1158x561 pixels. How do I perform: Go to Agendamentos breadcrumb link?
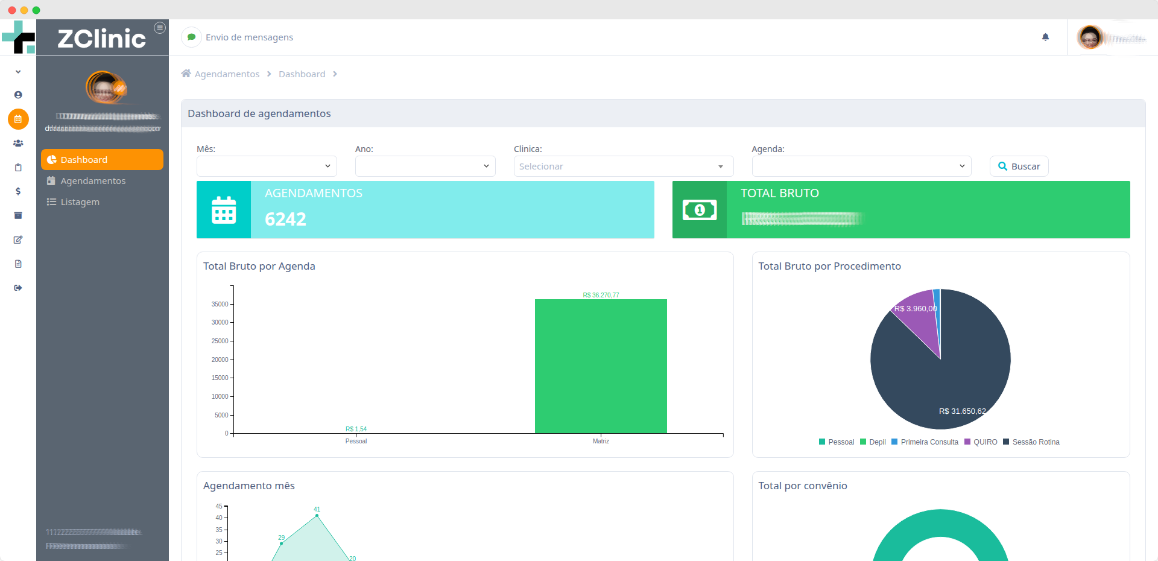[x=227, y=74]
